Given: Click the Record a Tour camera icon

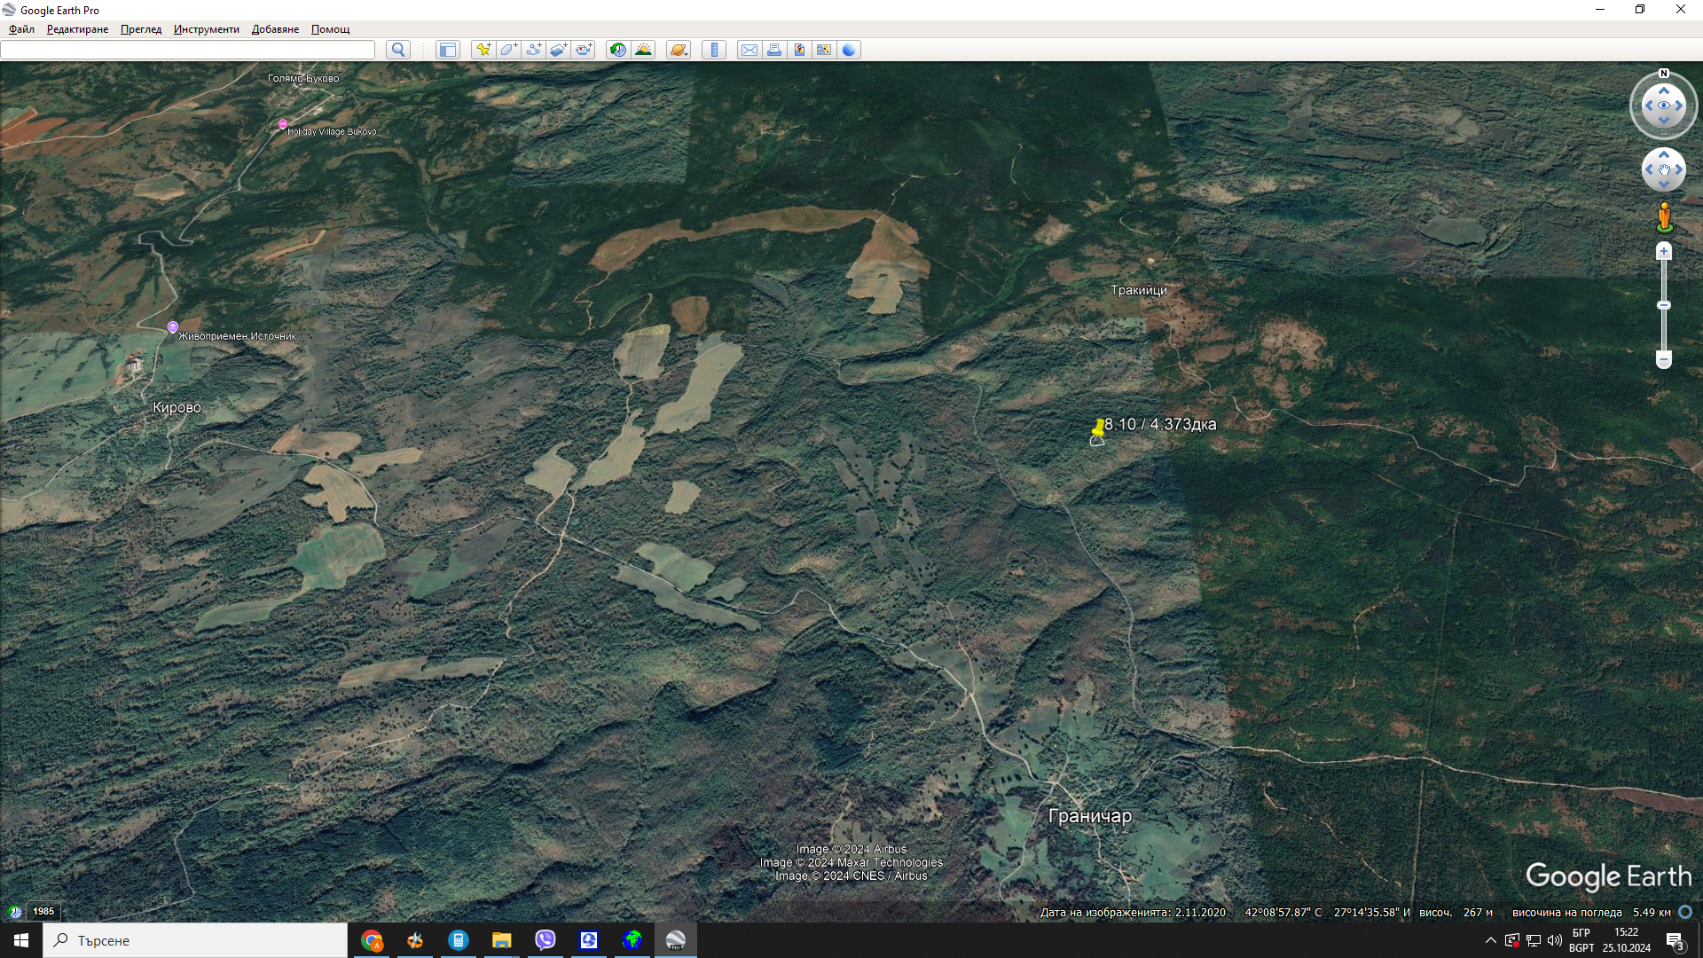Looking at the screenshot, I should (583, 50).
